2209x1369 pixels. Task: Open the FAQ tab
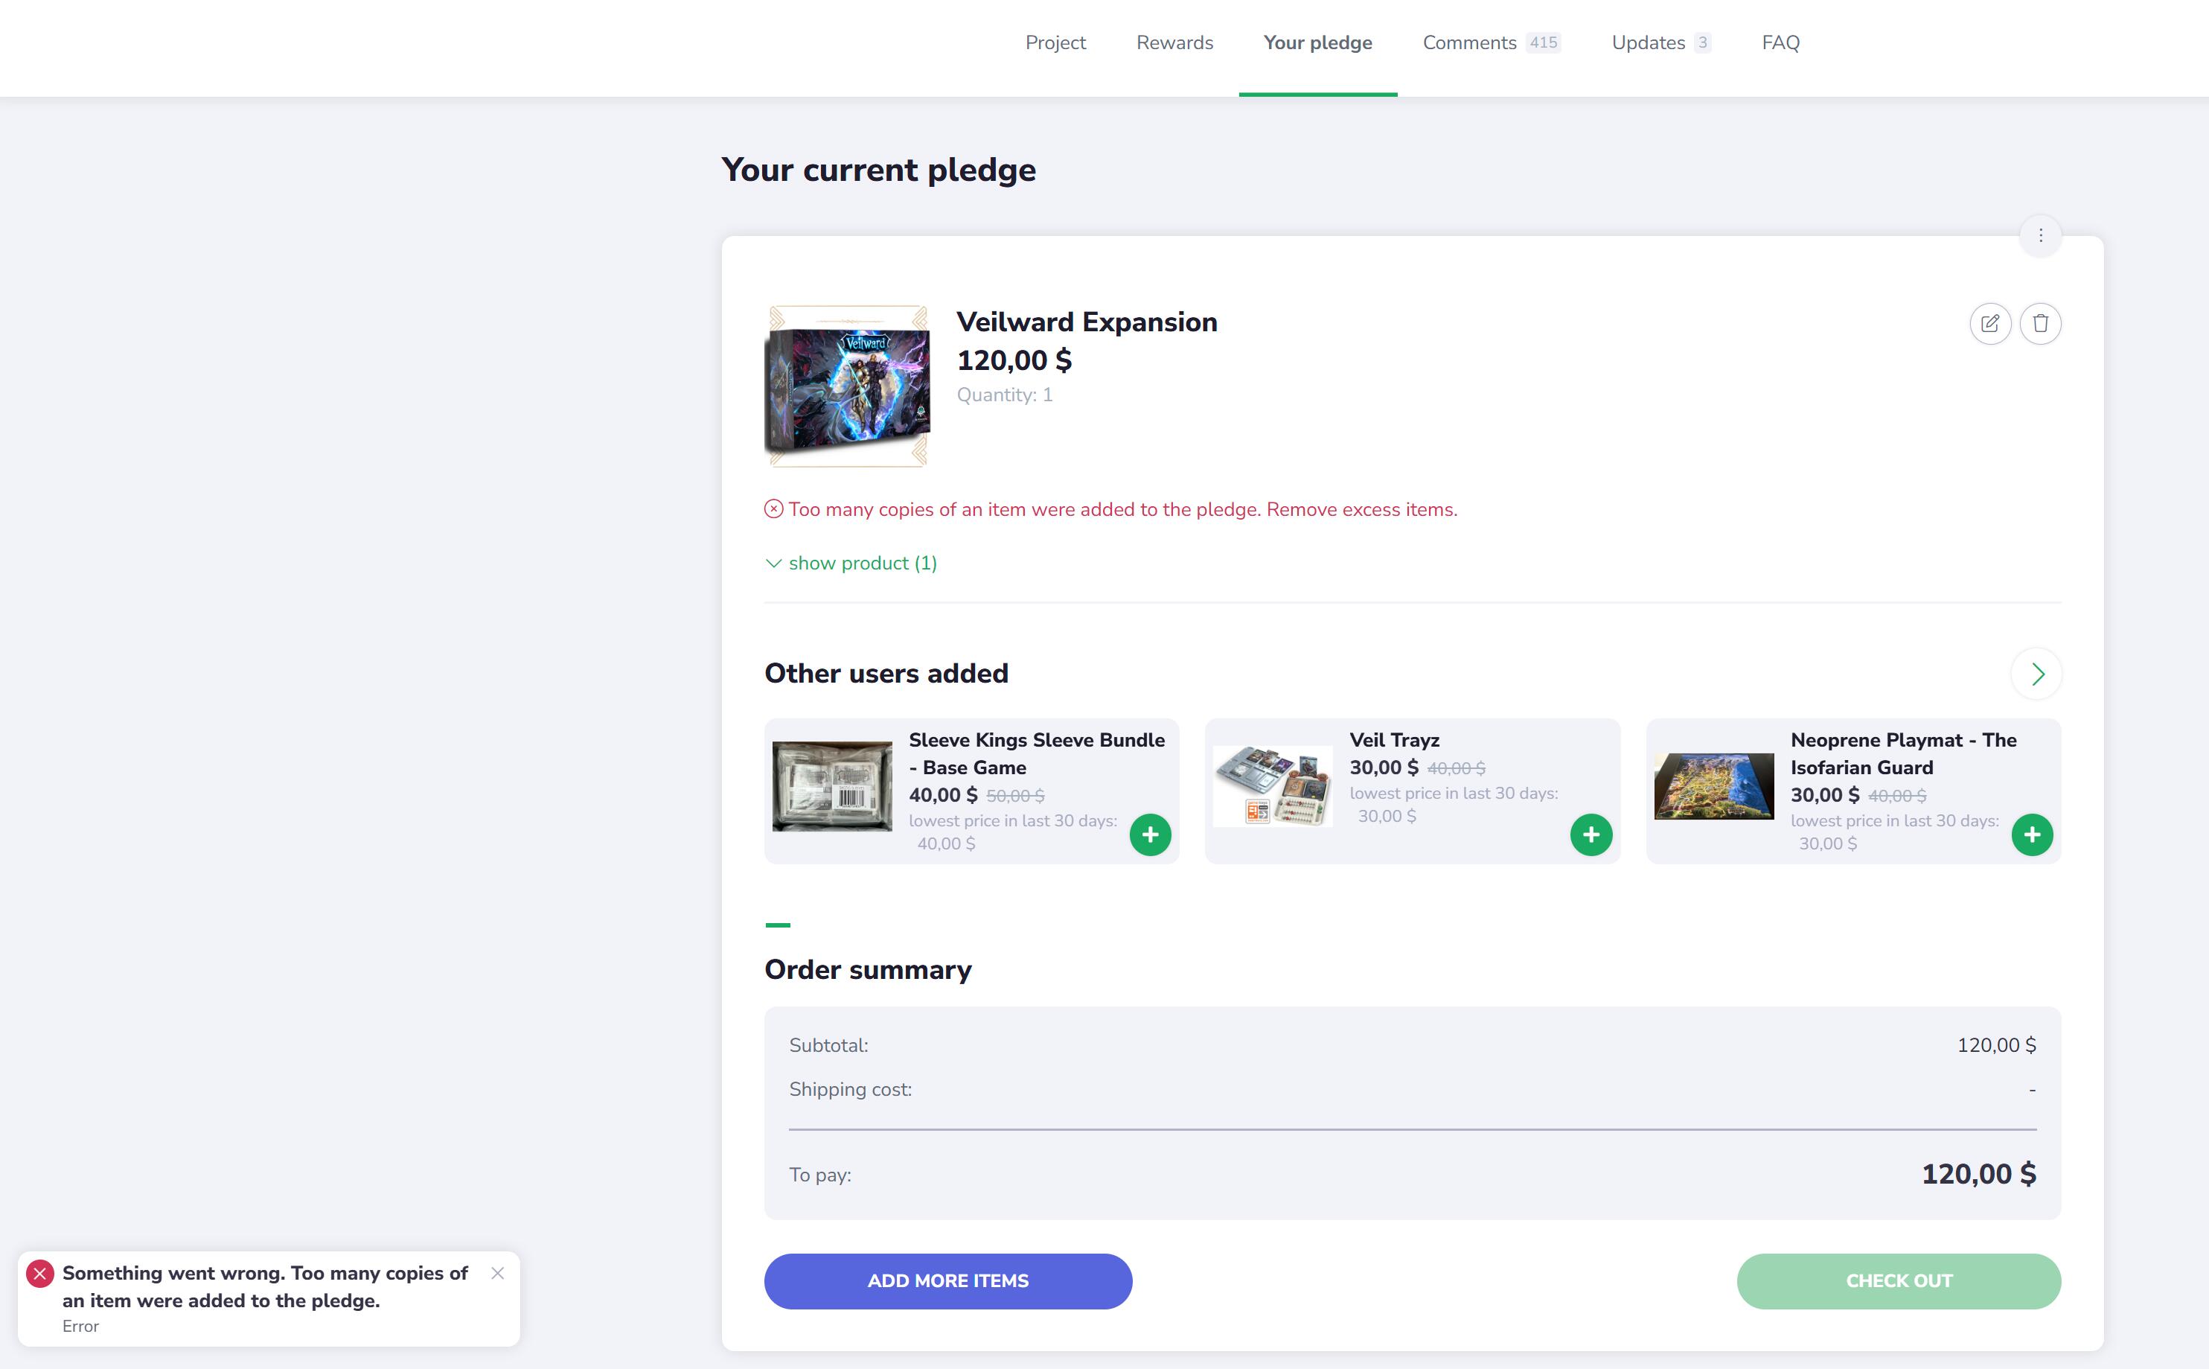pos(1779,42)
